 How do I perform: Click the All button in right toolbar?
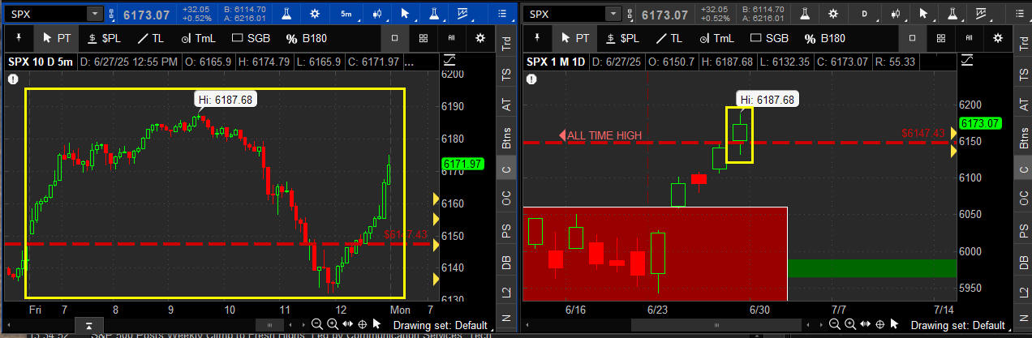(969, 38)
